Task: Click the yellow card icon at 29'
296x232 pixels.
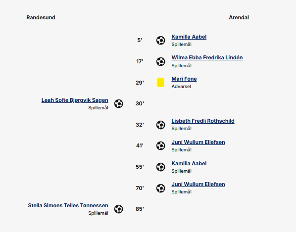Action: coord(161,83)
